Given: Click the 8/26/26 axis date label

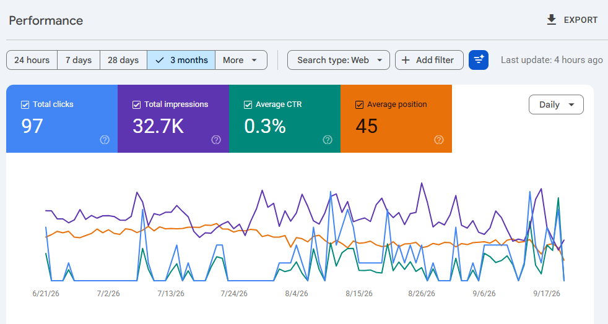Looking at the screenshot, I should point(422,294).
